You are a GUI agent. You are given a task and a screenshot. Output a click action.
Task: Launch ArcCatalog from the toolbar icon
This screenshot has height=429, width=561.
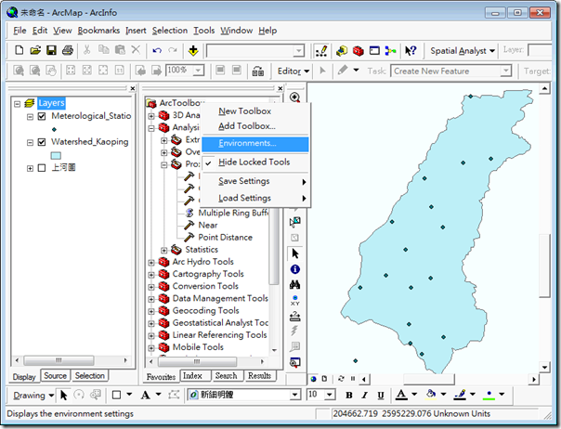(x=342, y=51)
